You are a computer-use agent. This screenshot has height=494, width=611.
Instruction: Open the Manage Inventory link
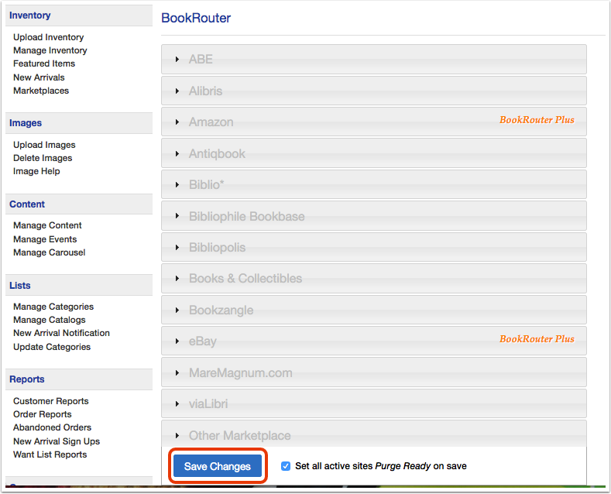pos(50,50)
